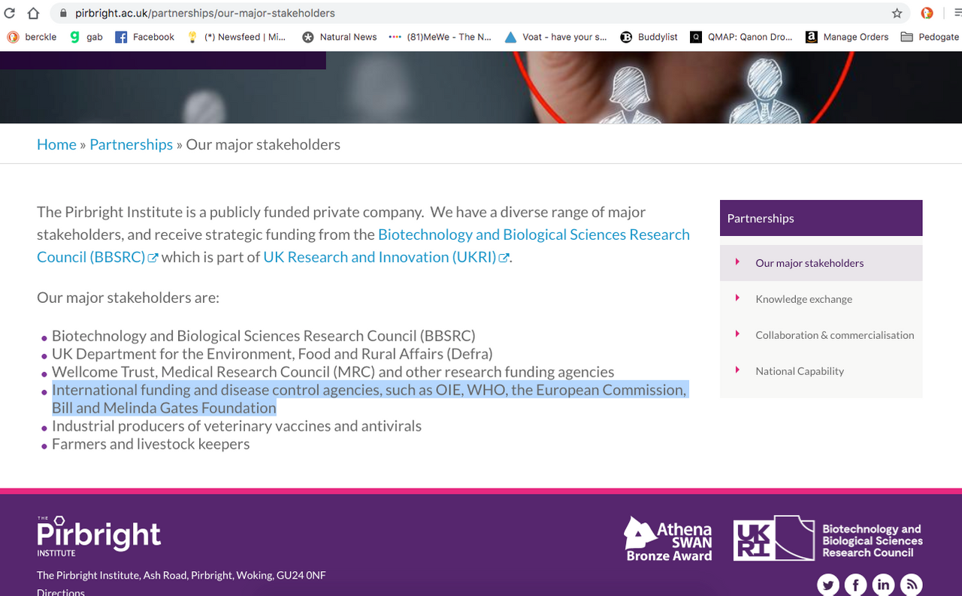Open the UK Research and Innovation (UKRI) link
This screenshot has height=596, width=962.
point(386,257)
